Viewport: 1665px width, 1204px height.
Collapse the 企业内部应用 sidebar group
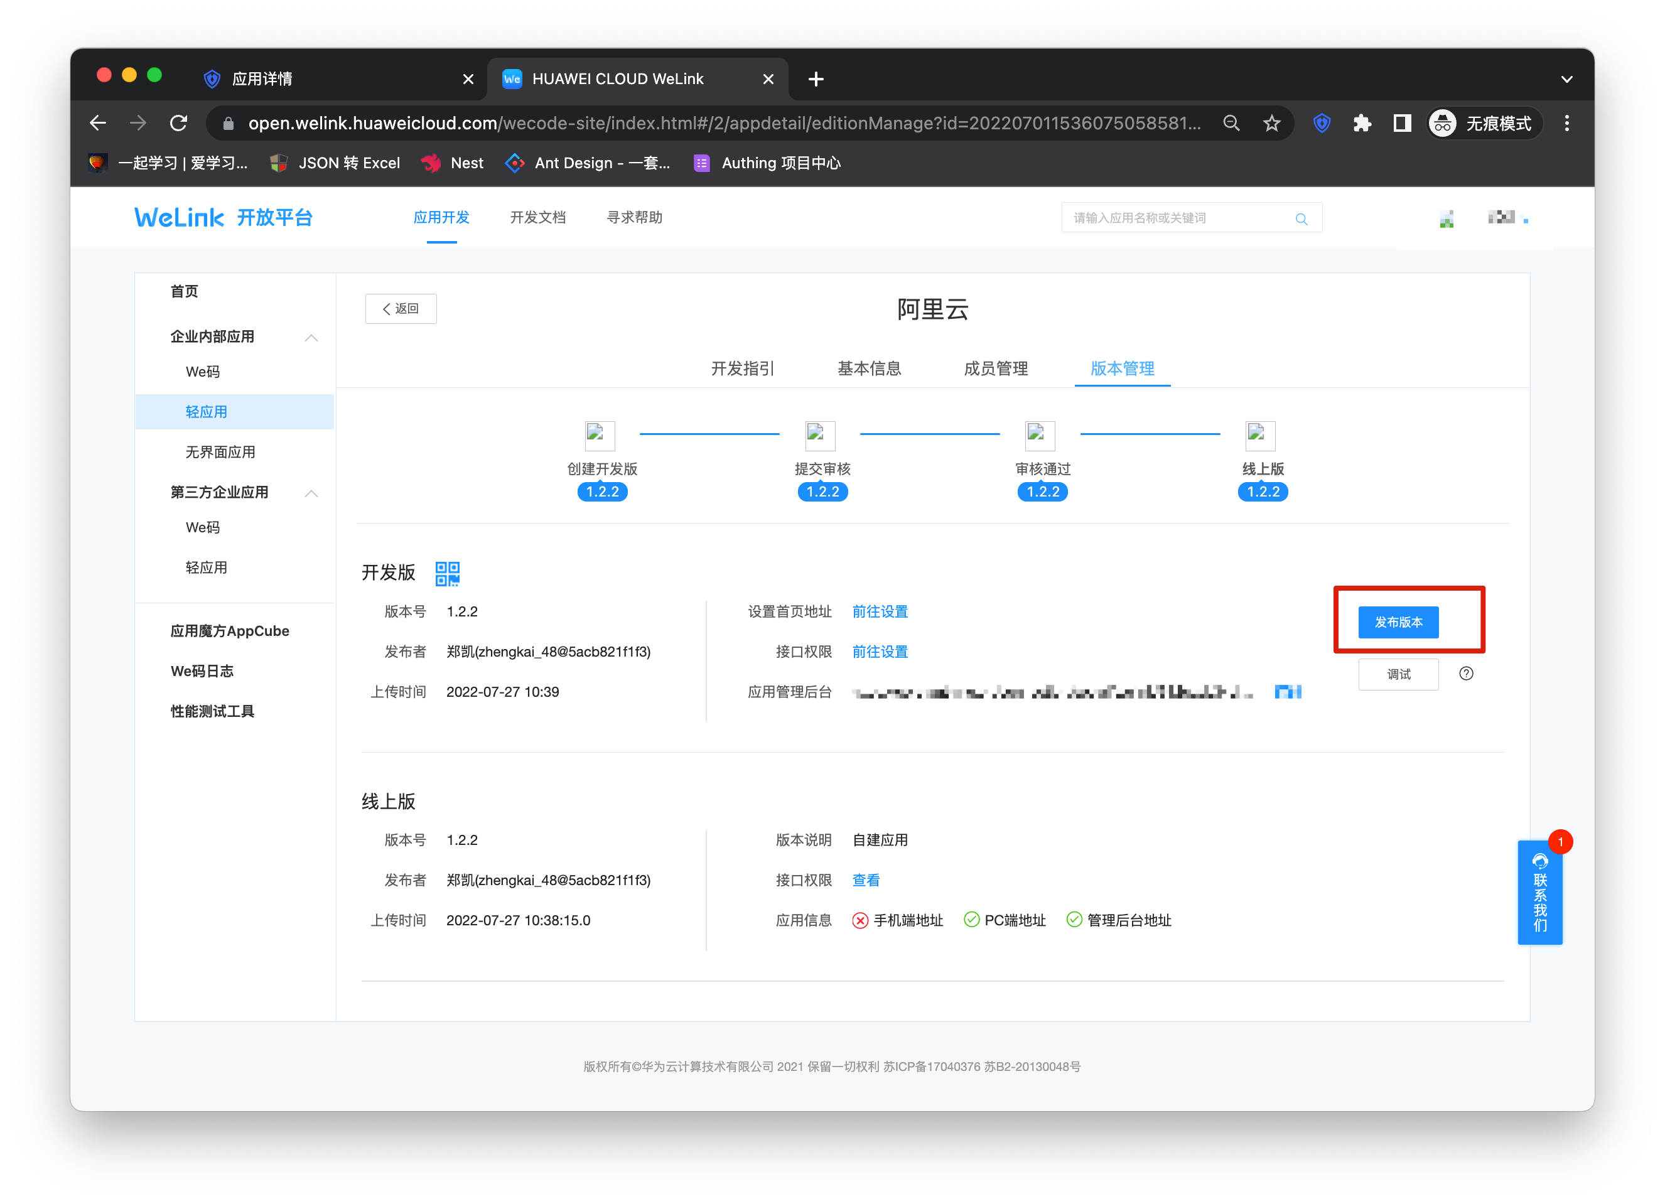click(x=311, y=337)
